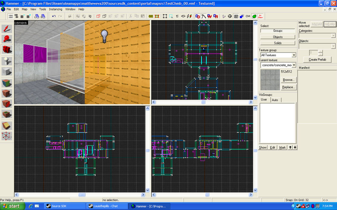The image size is (337, 210).
Task: Toggle select-by-handles mode
Action: point(165,16)
